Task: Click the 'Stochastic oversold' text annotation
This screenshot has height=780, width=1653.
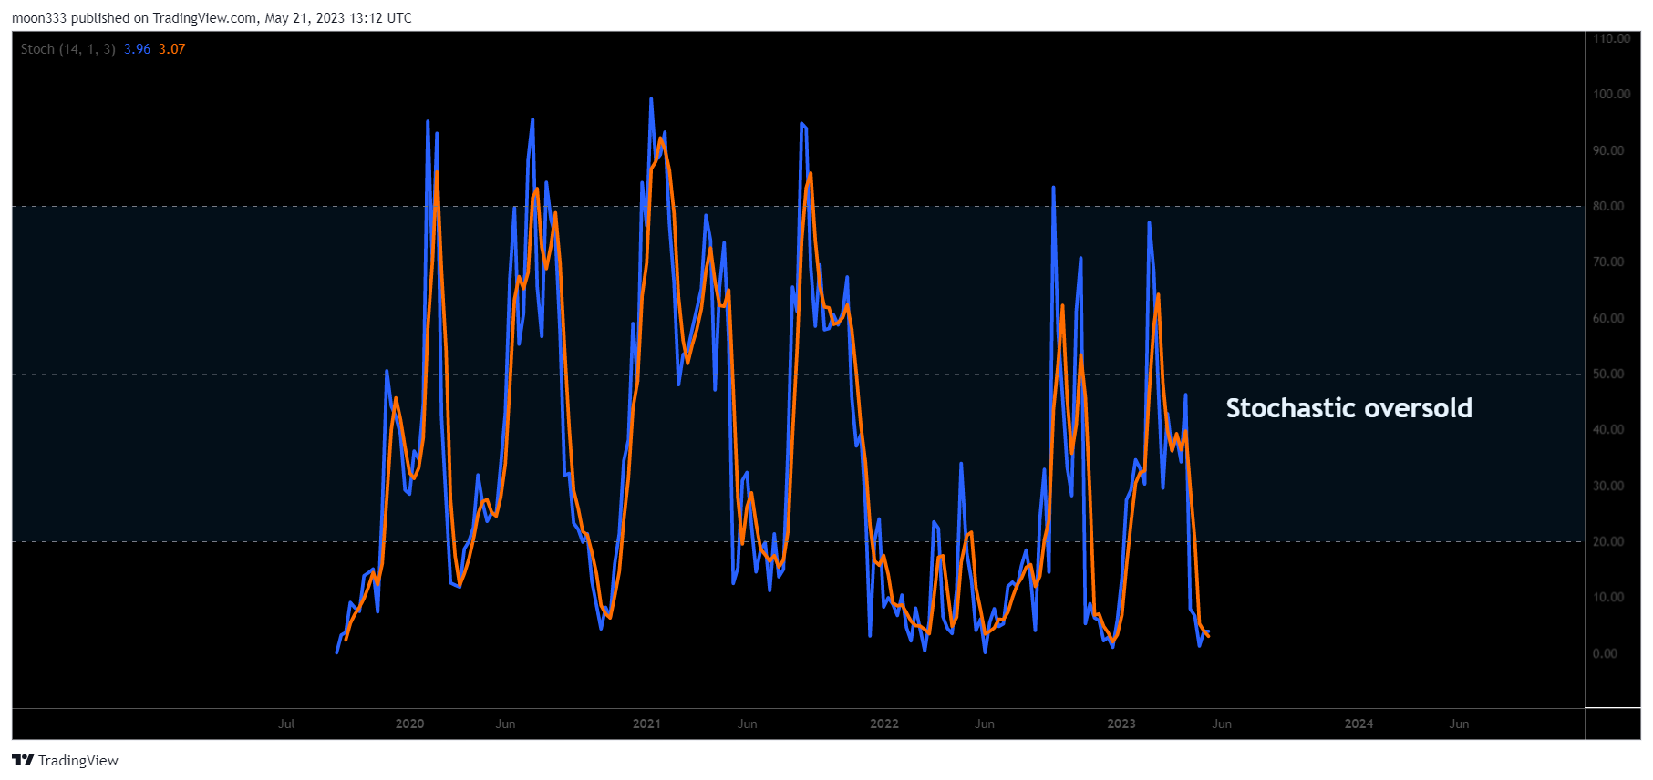Action: [x=1348, y=408]
